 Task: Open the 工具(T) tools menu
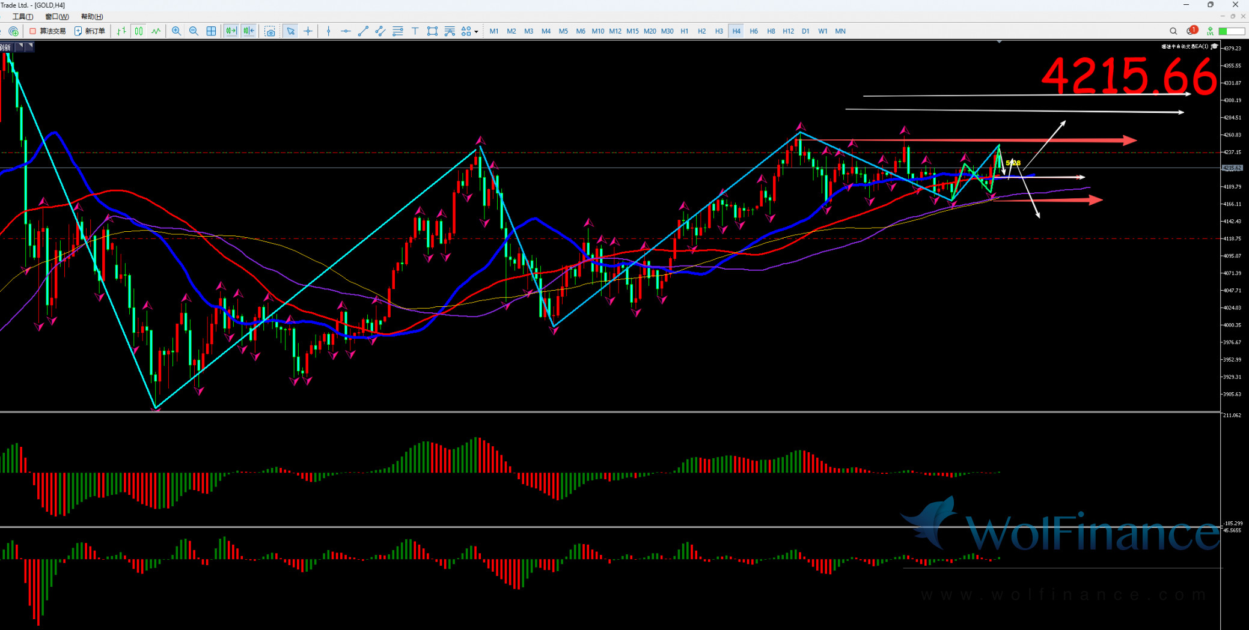tap(23, 17)
